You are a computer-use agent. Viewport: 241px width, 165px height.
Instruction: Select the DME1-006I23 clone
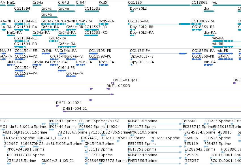174,89
